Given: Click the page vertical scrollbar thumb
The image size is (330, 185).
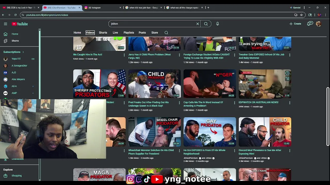Looking at the screenshot, I should click(x=328, y=117).
